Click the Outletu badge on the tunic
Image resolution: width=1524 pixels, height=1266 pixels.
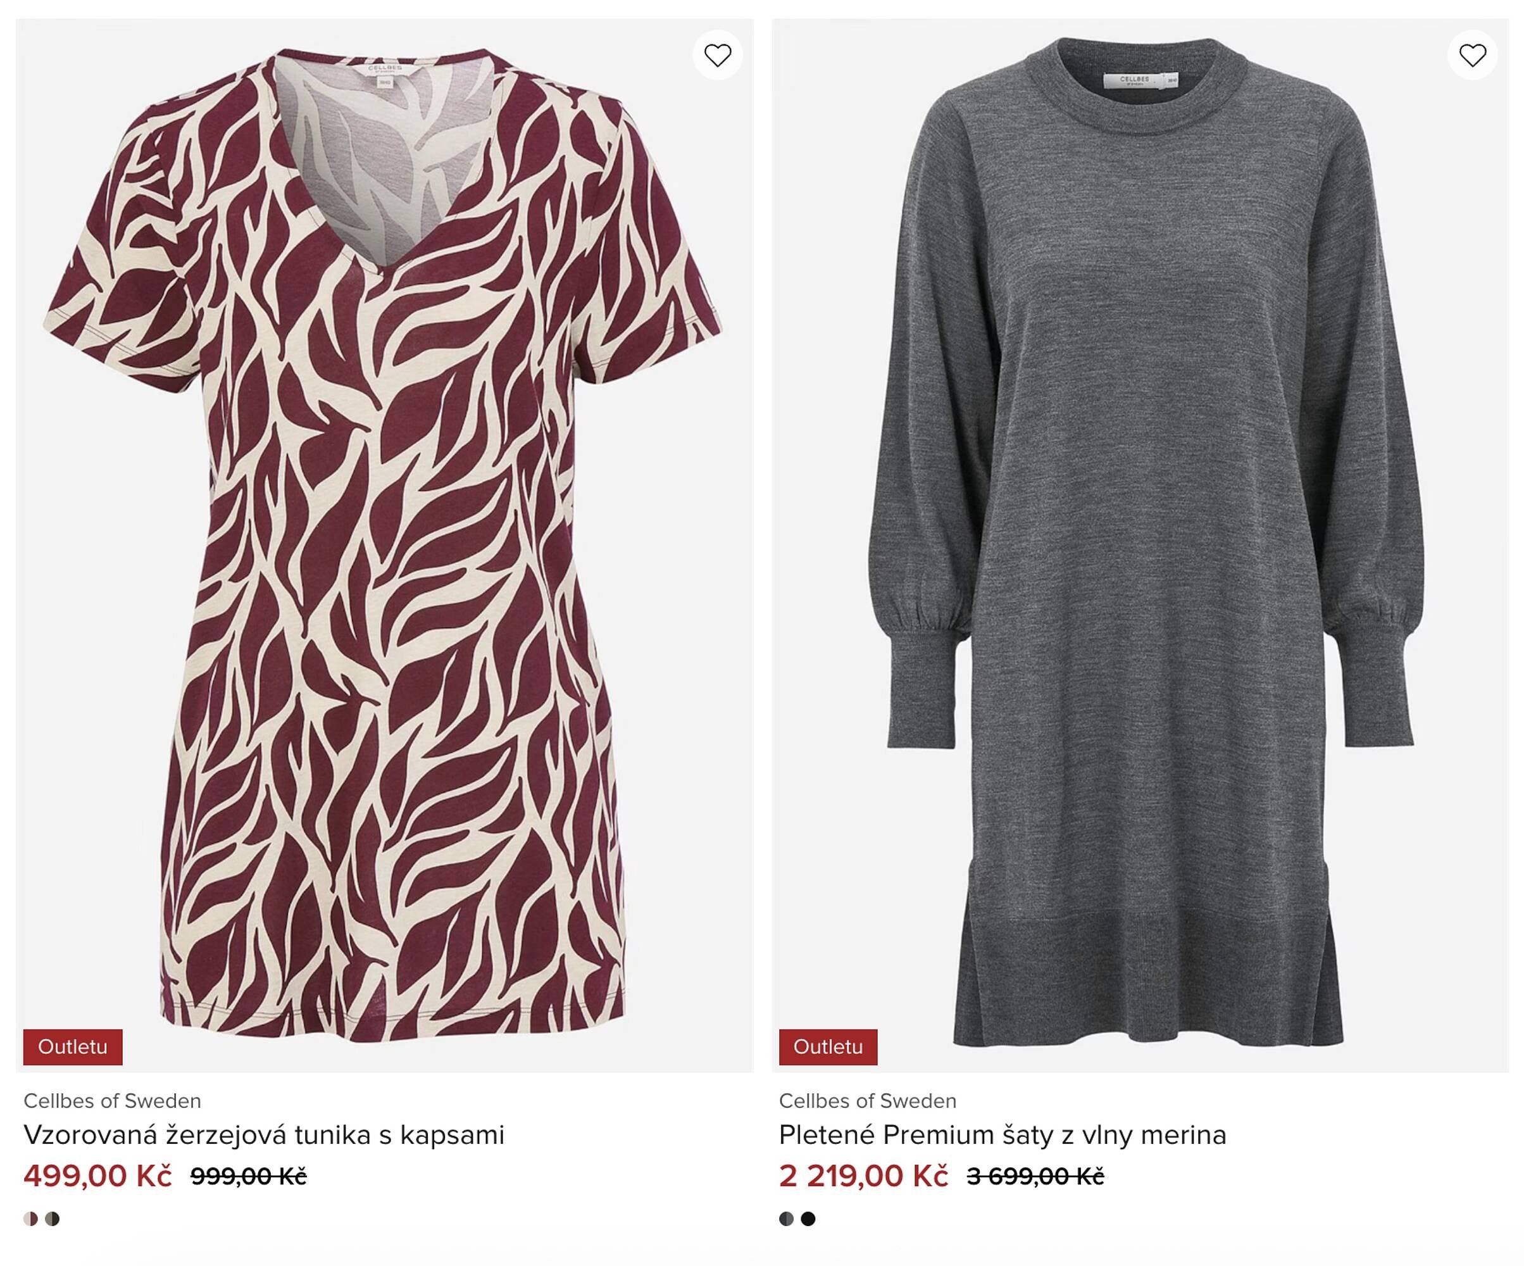tap(73, 1047)
